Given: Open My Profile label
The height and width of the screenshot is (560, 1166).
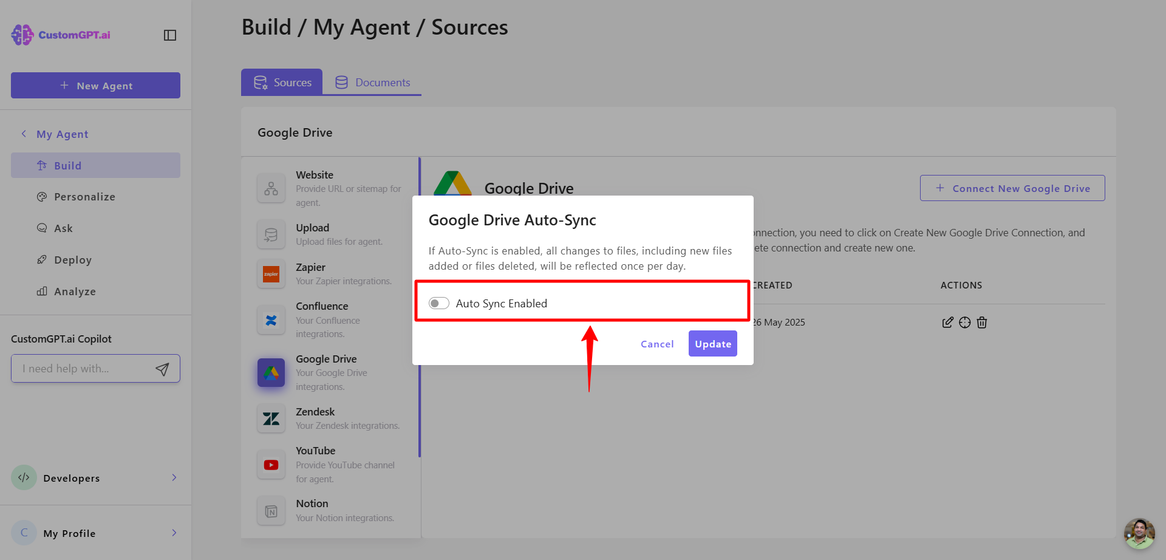Looking at the screenshot, I should (69, 533).
